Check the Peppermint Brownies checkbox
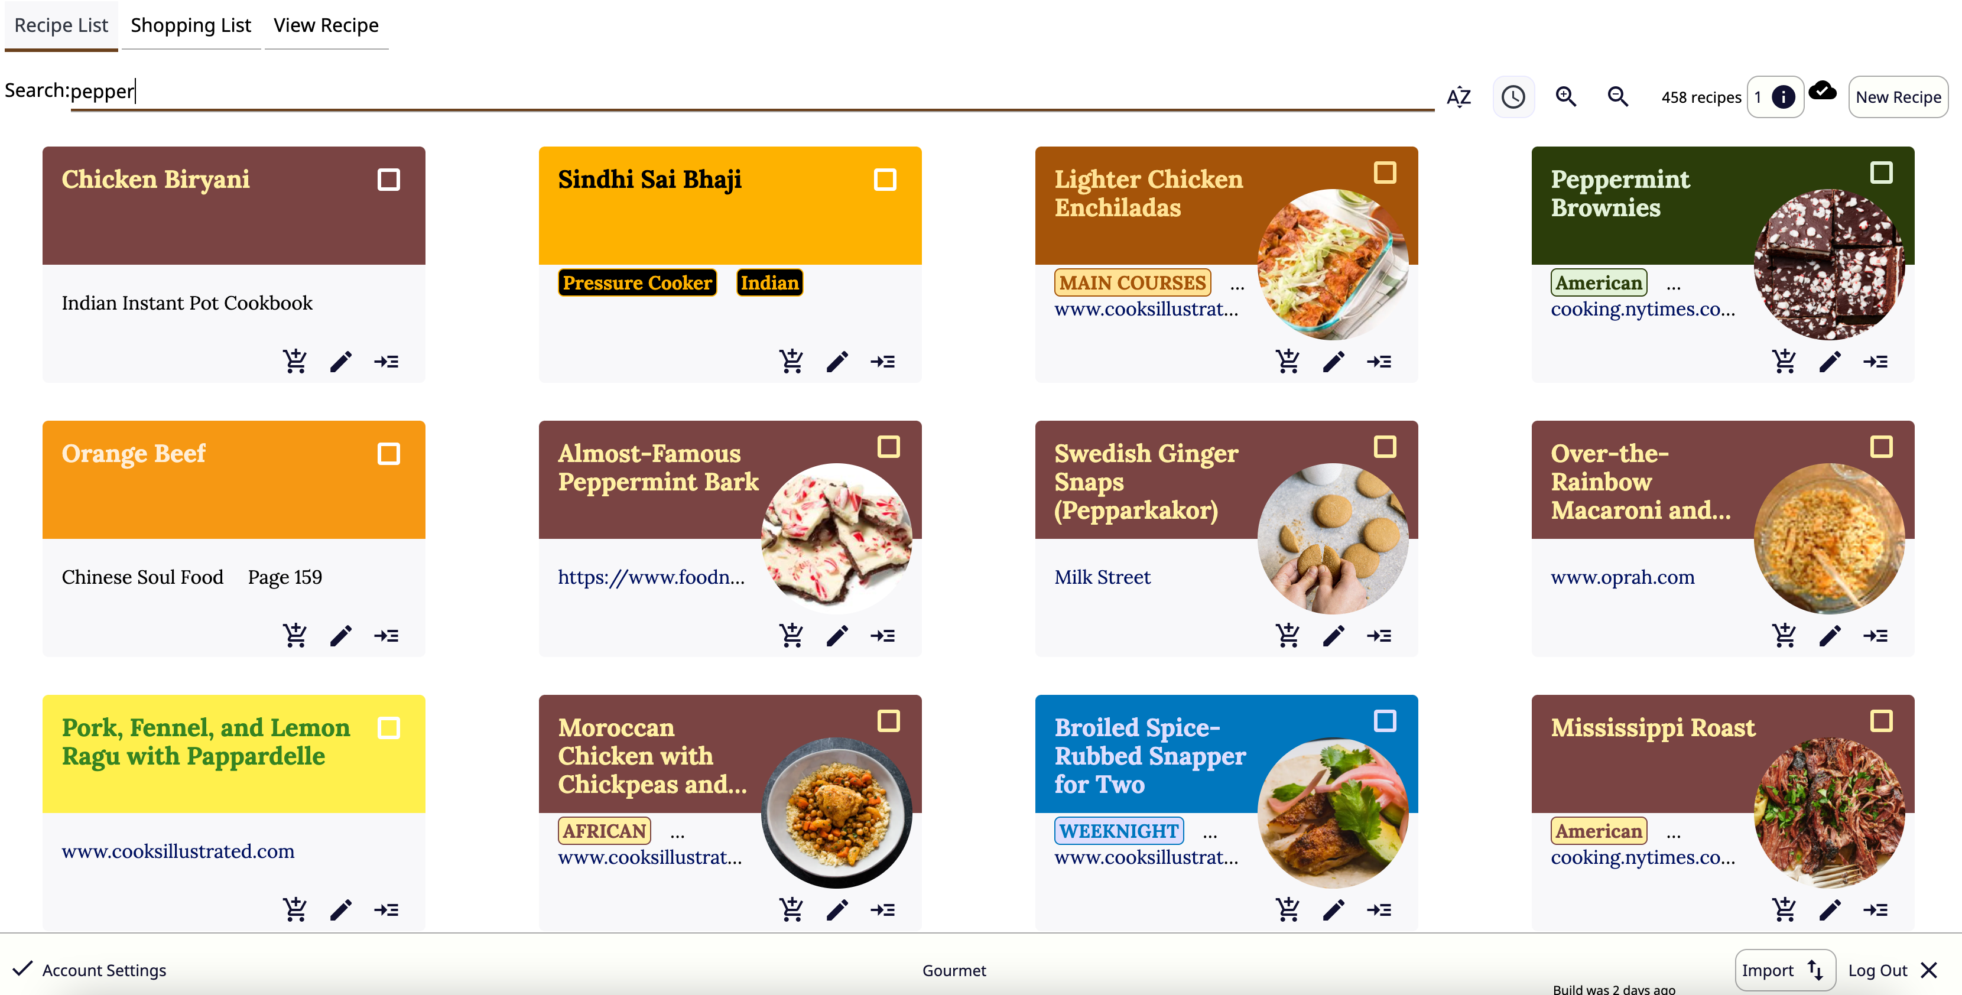This screenshot has width=1962, height=995. click(1881, 173)
